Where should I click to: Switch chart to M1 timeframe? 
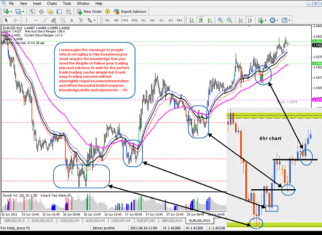(x=107, y=20)
